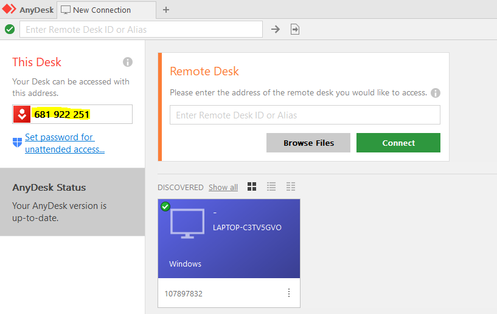Click the AnyDesk logo icon
Screen dimensions: 497x314
(9, 9)
